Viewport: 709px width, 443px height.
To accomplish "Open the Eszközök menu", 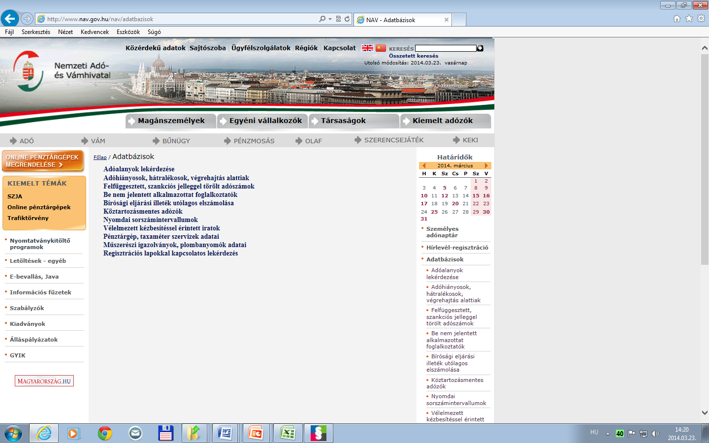I will point(129,32).
